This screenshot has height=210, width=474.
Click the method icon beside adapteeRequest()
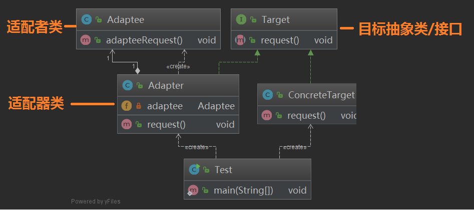[86, 40]
